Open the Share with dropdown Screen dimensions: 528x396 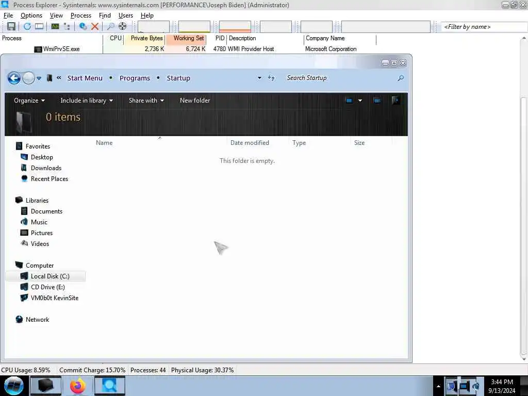click(x=146, y=101)
